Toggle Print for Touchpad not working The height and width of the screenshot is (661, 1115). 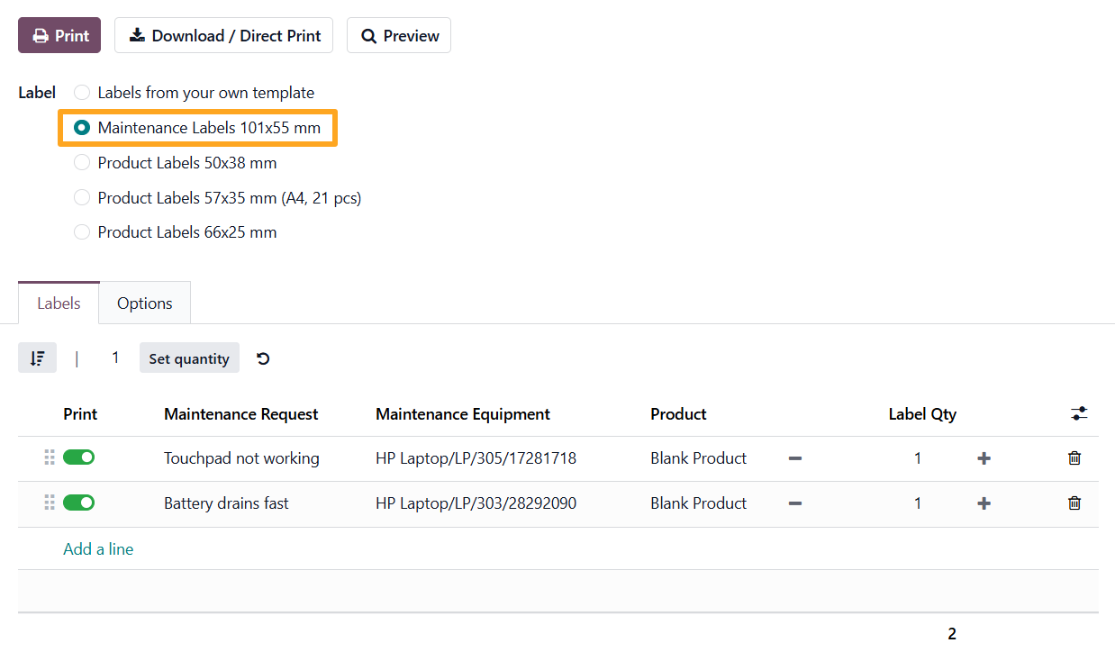click(x=78, y=457)
